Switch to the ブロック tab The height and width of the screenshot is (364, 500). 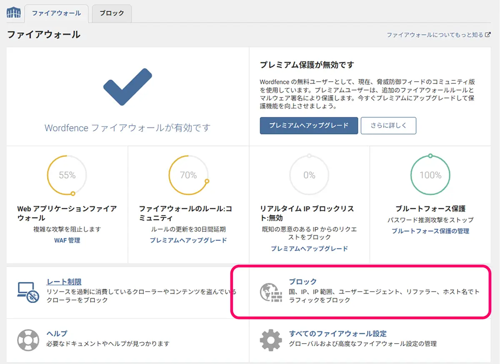pyautogui.click(x=112, y=13)
